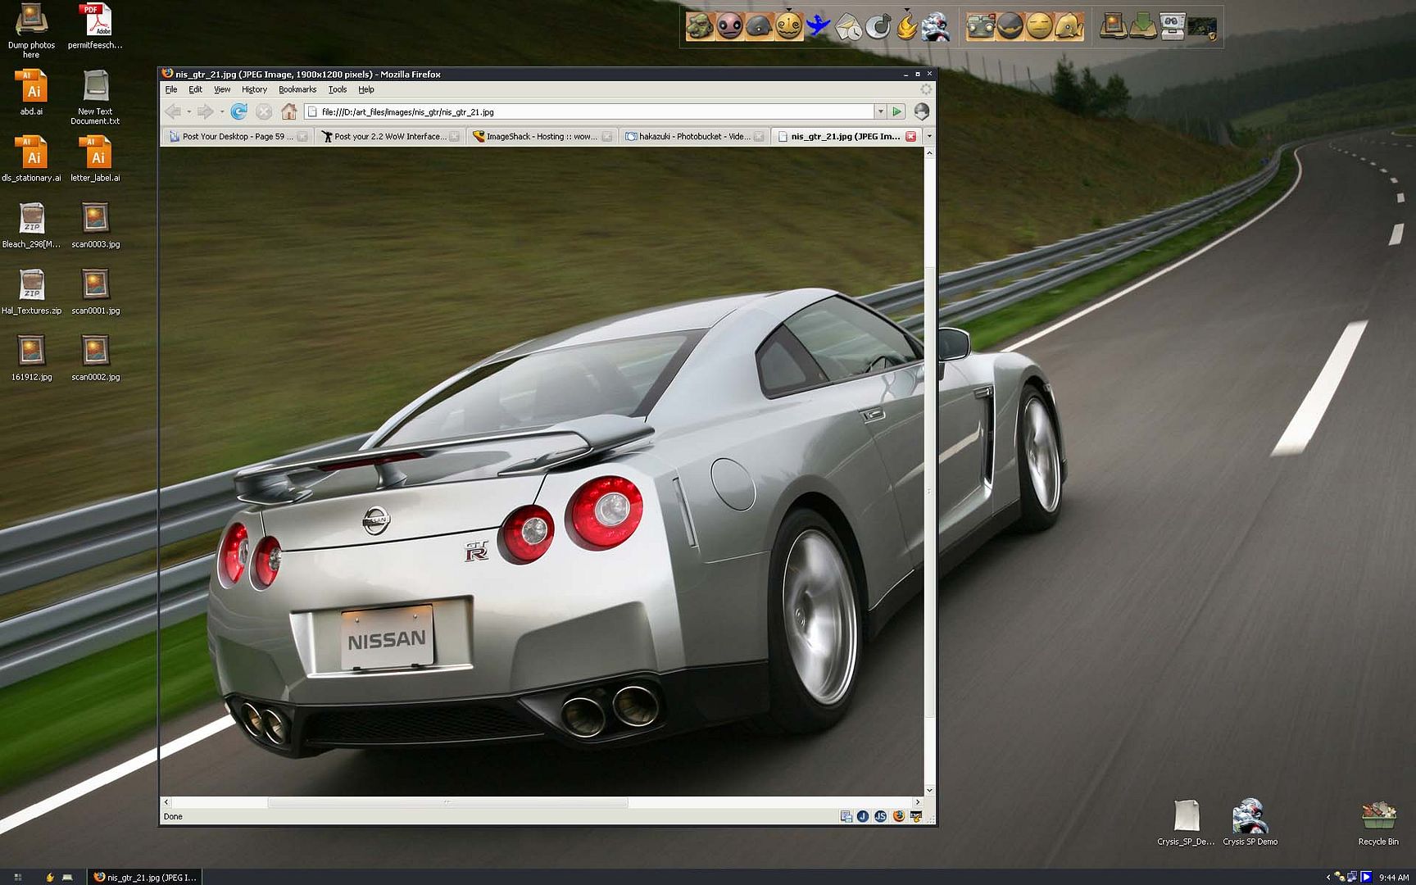This screenshot has height=885, width=1416.
Task: Click the Firefox vertical scrollbar down arrow
Action: click(929, 789)
